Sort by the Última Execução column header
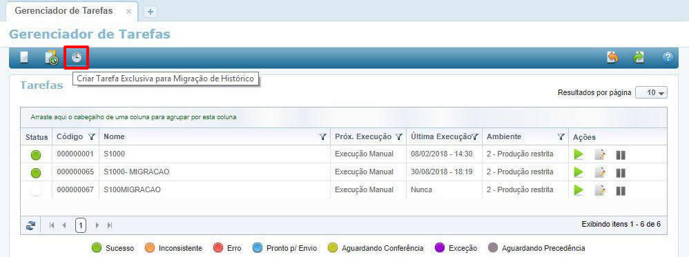The width and height of the screenshot is (689, 257). click(440, 137)
